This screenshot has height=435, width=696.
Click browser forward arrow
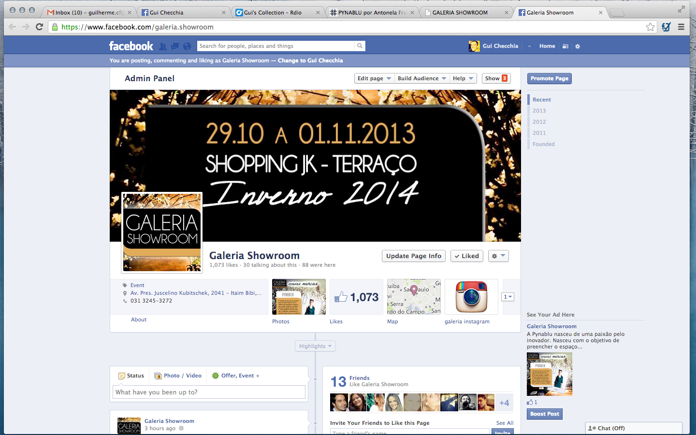[26, 27]
